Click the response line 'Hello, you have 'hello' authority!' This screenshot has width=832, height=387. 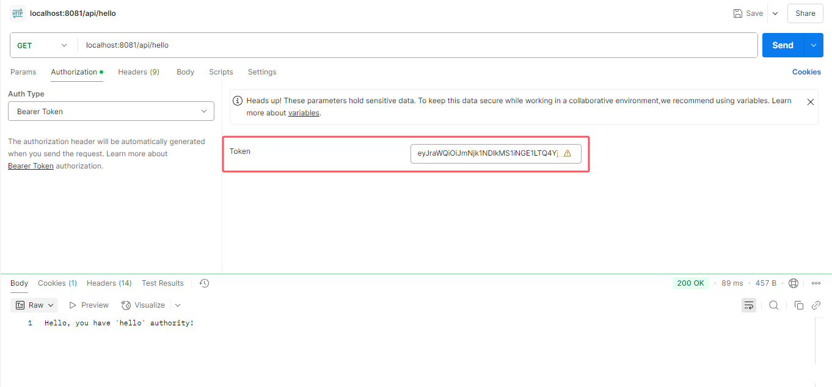click(119, 323)
